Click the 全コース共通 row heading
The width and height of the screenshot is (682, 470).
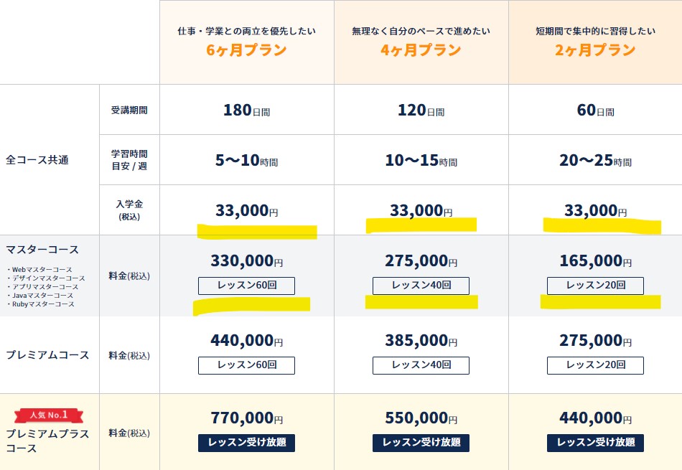tap(37, 160)
